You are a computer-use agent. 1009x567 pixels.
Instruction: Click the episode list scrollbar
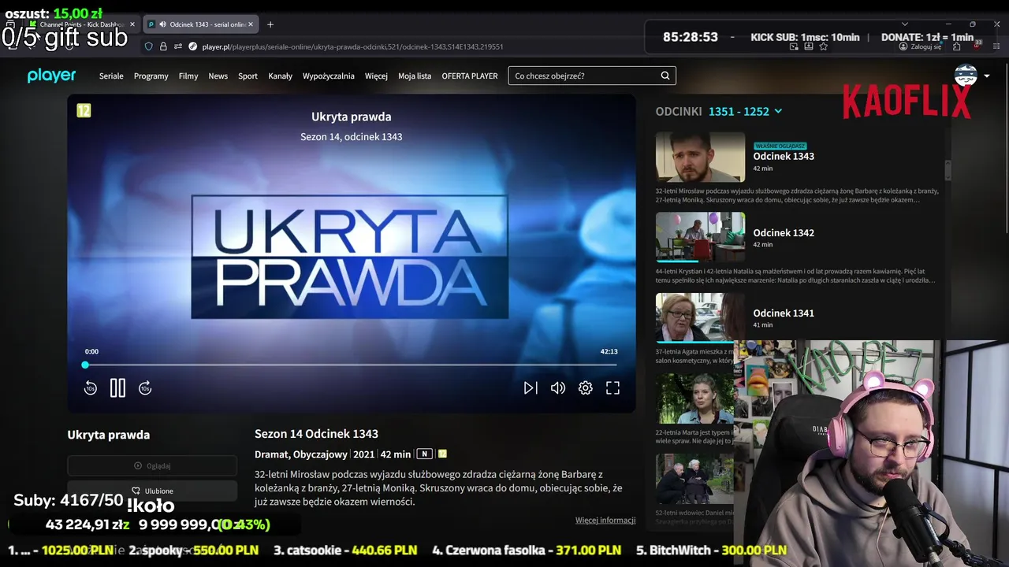click(x=948, y=170)
